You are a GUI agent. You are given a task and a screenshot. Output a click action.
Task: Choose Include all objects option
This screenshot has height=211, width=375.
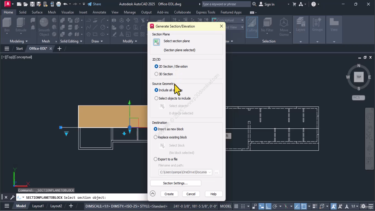tap(156, 90)
